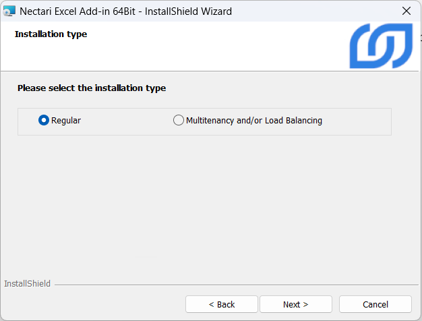Image resolution: width=422 pixels, height=321 pixels.
Task: Go back with the Back button
Action: [222, 304]
